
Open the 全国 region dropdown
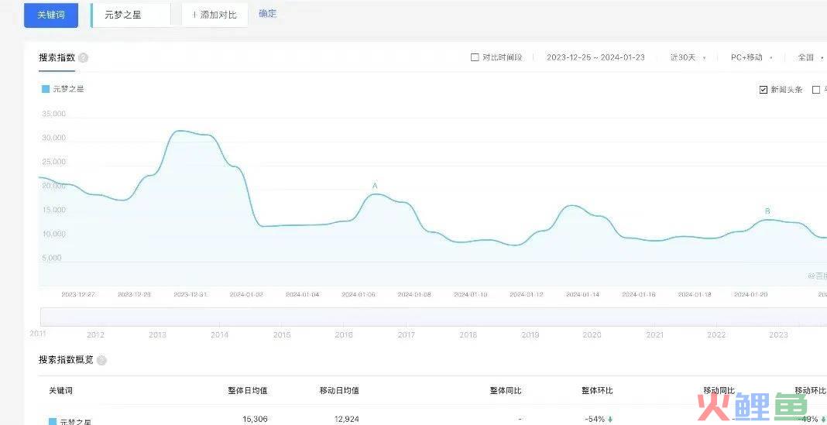tap(811, 57)
